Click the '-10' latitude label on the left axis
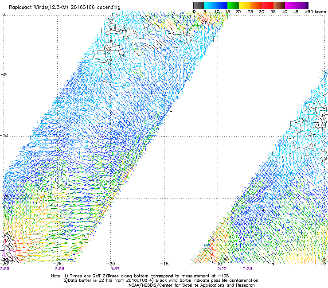 (4, 136)
